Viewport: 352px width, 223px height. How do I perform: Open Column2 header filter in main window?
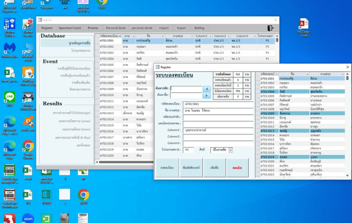coord(228,36)
